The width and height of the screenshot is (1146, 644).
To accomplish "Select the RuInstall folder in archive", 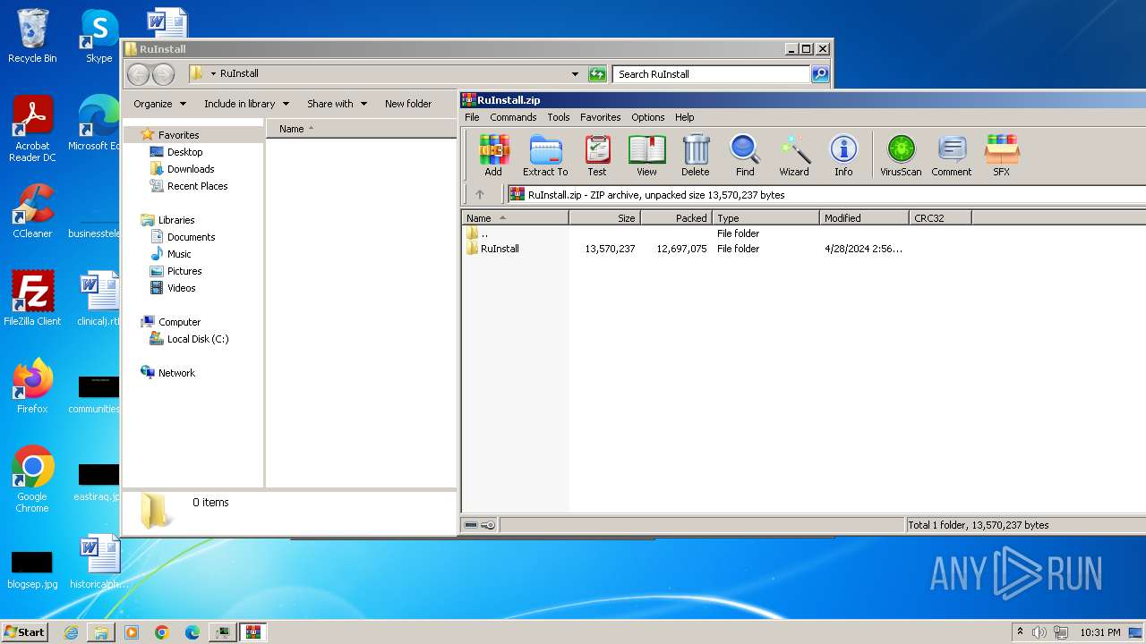I will 500,249.
